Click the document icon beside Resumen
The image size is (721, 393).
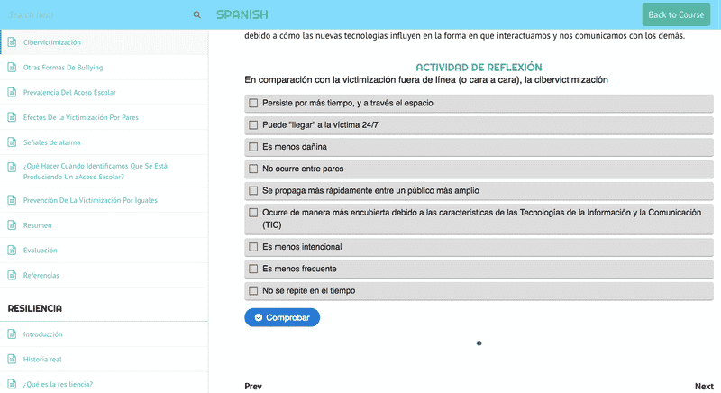tap(12, 225)
